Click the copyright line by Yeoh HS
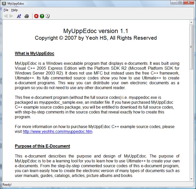Viewport: 196px width, 189px height. coord(96,38)
